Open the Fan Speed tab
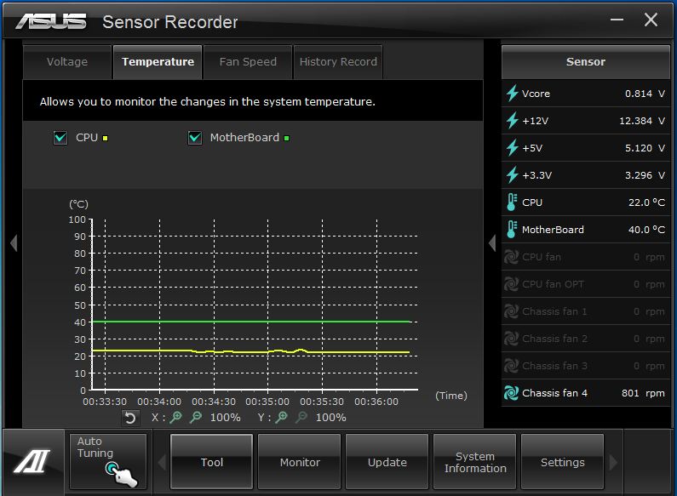The height and width of the screenshot is (496, 677). pos(248,62)
